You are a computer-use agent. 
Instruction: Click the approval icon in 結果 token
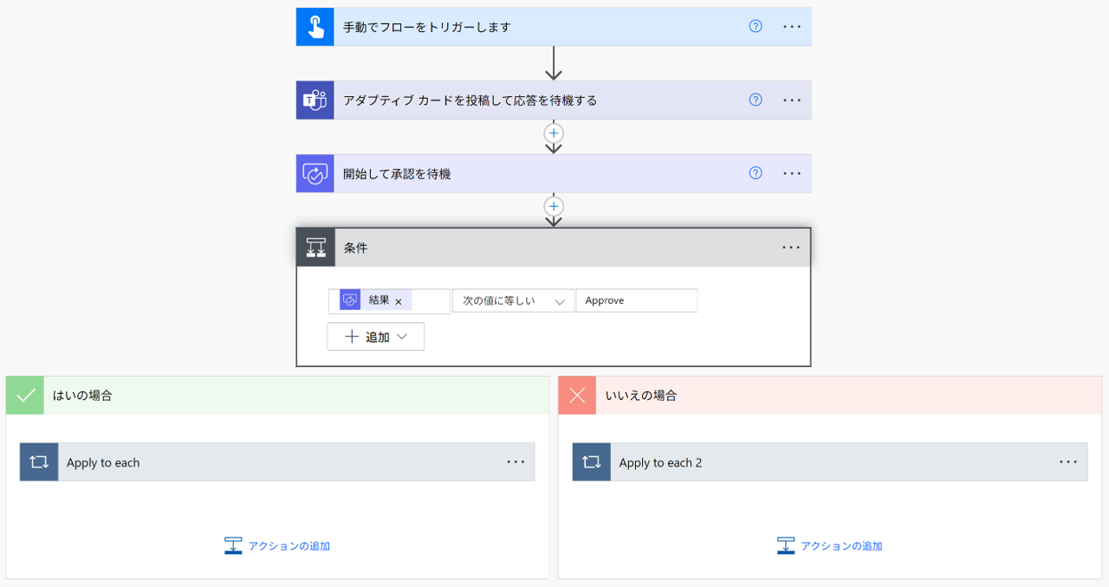coord(350,300)
